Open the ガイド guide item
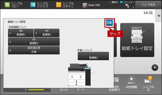The height and width of the screenshot is (95, 162). point(64,90)
